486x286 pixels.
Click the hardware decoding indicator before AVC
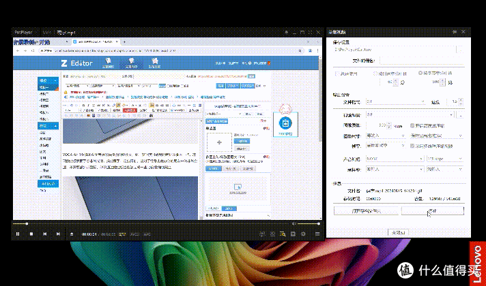122,234
